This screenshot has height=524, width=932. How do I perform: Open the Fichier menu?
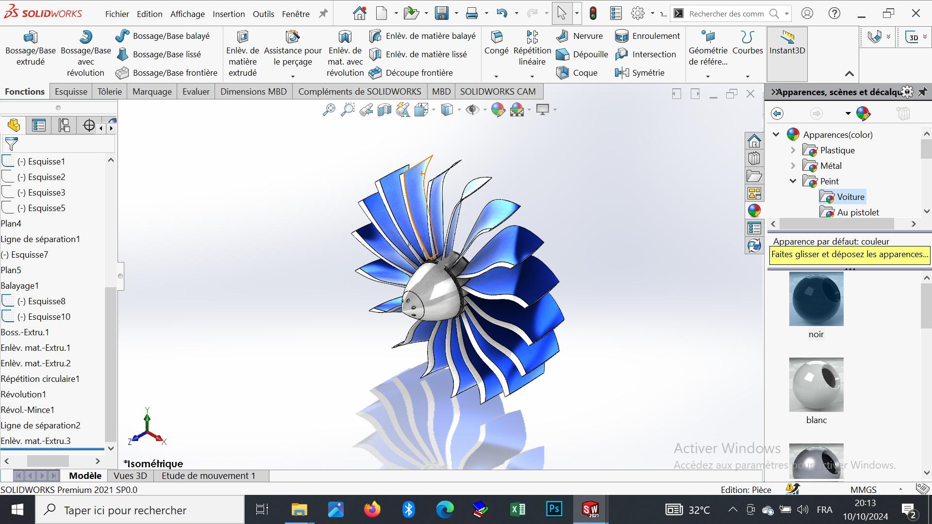click(x=117, y=14)
